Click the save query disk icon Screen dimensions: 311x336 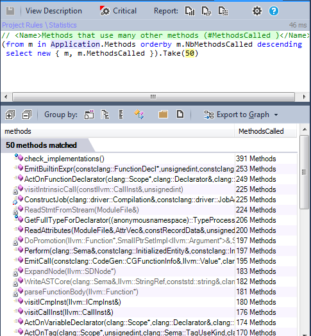tap(10, 11)
